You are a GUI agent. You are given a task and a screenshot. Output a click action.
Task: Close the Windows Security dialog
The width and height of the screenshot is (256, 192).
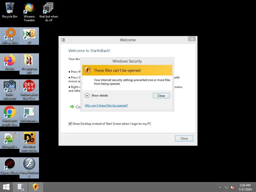click(161, 96)
